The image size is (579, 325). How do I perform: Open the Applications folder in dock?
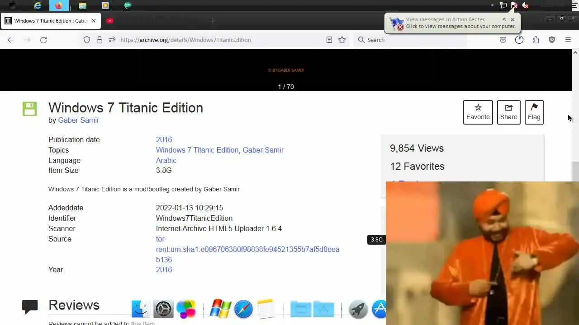pyautogui.click(x=323, y=309)
